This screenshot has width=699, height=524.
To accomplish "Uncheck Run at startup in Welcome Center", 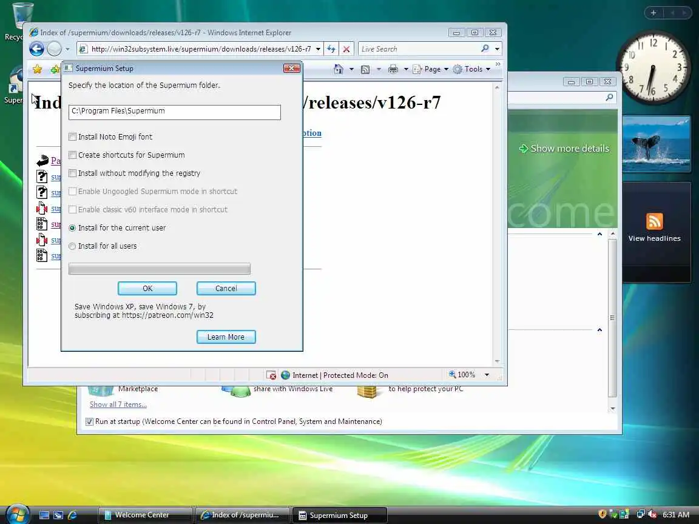I will click(x=89, y=422).
